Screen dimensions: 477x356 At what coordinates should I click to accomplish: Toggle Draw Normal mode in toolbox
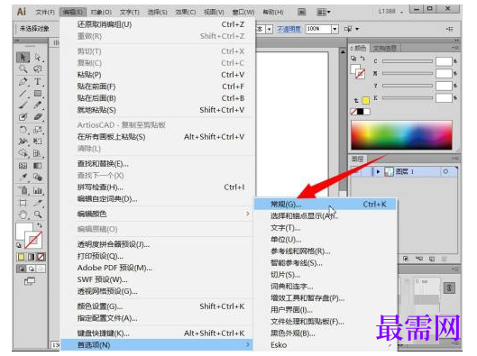[22, 269]
